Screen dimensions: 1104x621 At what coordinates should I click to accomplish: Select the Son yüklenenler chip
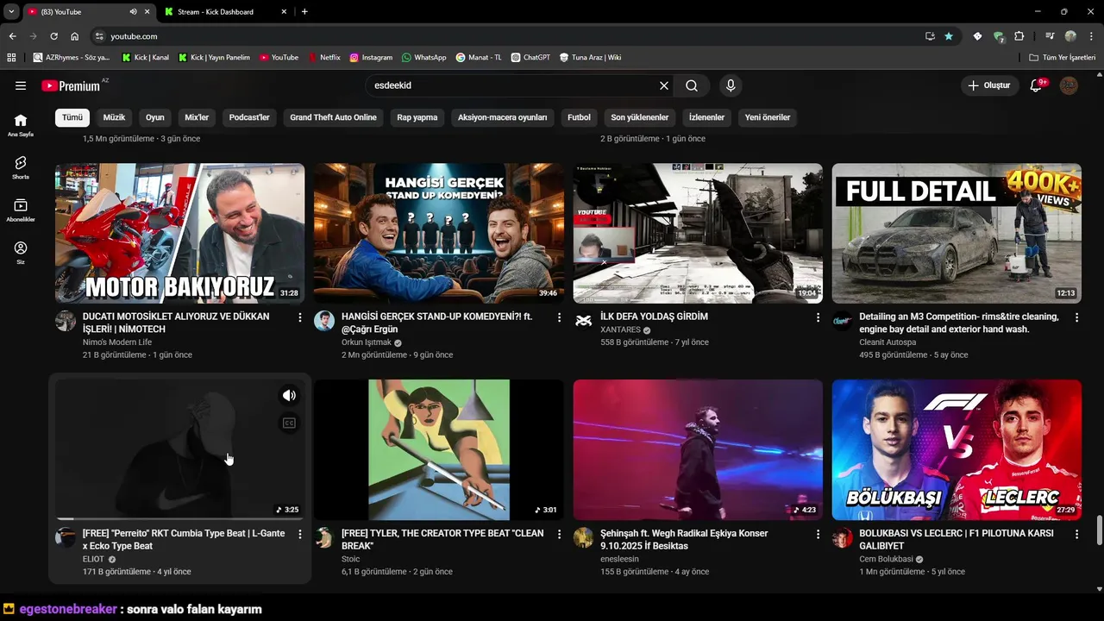(x=640, y=117)
